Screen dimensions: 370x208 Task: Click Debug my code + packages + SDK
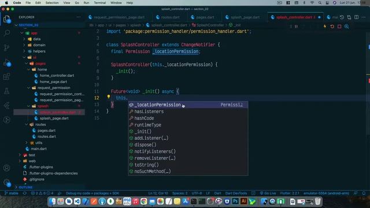92,193
